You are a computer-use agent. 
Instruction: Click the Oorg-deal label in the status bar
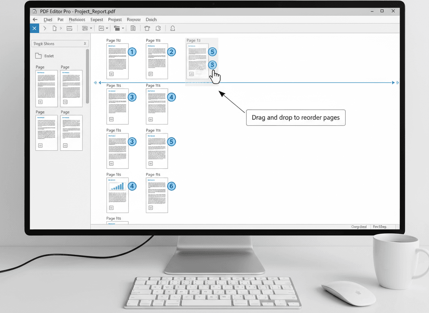coord(359,226)
